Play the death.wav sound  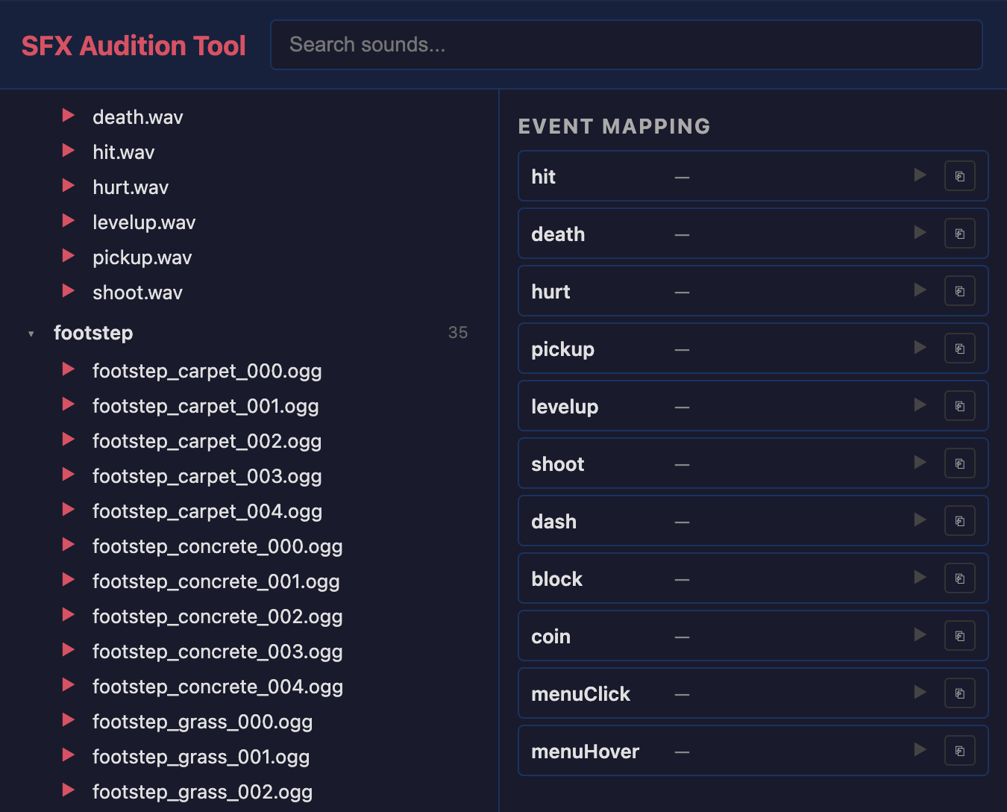click(x=69, y=116)
